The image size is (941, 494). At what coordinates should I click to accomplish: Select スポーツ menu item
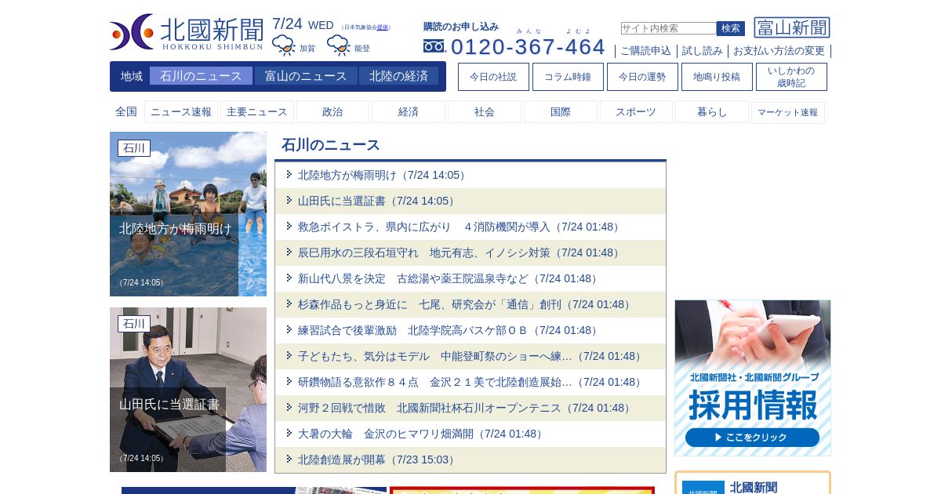636,112
